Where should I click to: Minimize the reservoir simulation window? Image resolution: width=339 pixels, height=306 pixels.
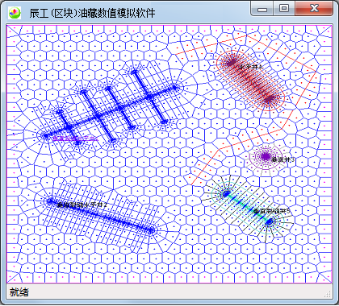(x=262, y=8)
